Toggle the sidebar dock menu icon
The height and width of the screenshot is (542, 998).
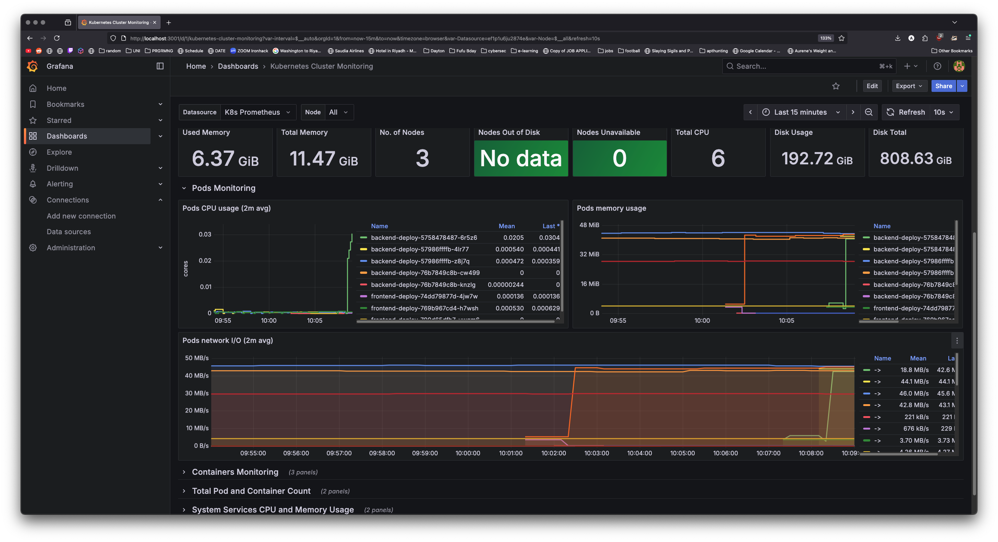(160, 66)
